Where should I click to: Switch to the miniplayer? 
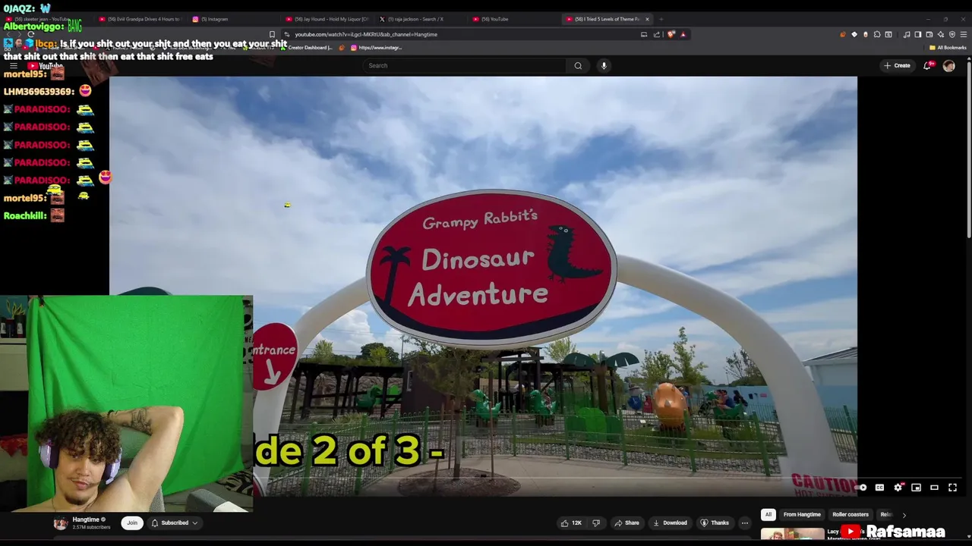[916, 488]
